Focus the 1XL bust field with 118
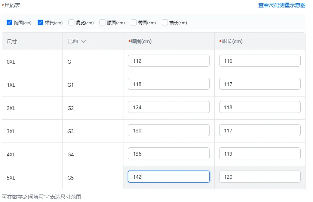 (169, 84)
